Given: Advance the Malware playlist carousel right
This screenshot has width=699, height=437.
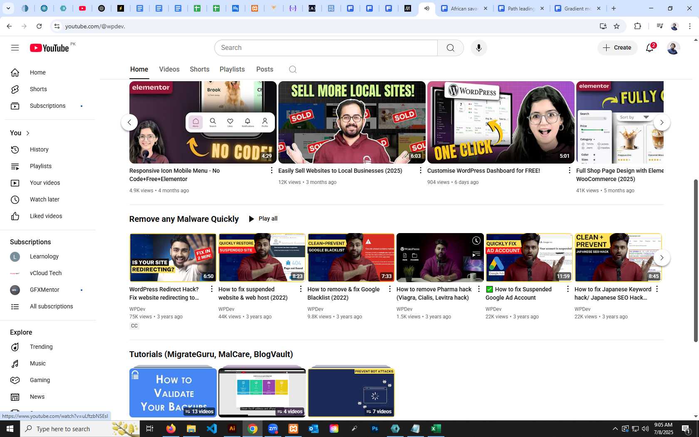Looking at the screenshot, I should pos(662,258).
